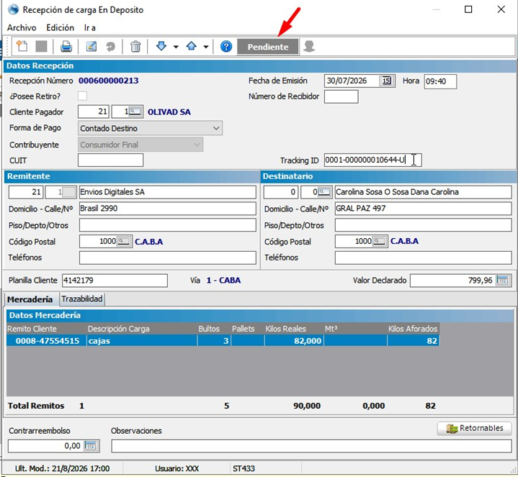The image size is (518, 477).
Task: Click the Remito Cliente column header
Action: click(46, 329)
